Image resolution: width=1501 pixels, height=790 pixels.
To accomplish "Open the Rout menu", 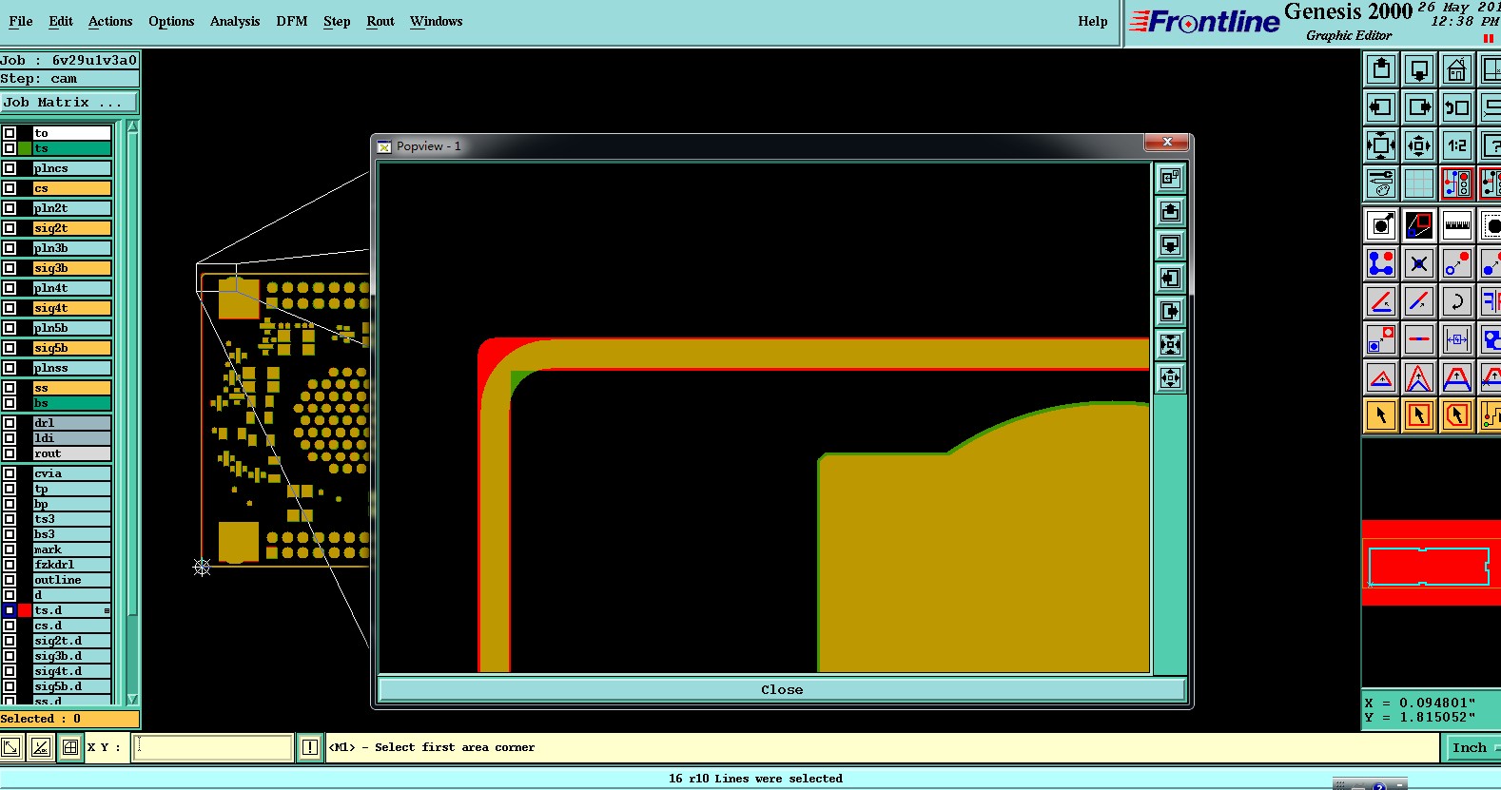I will (380, 21).
